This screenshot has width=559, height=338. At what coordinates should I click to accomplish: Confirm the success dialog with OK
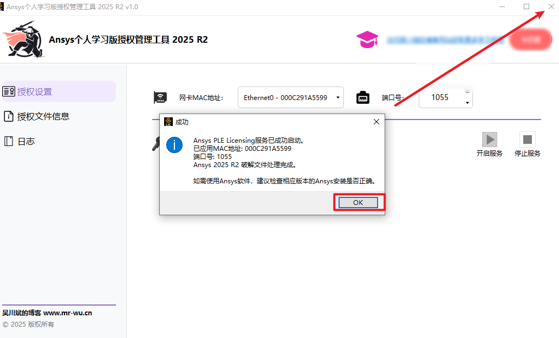(x=358, y=202)
